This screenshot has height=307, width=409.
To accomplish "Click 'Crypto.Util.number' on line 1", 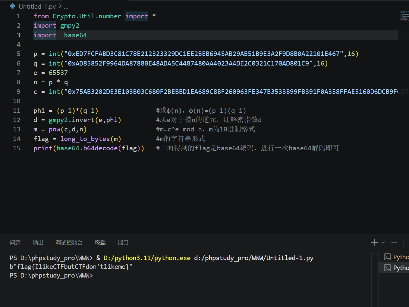I will click(87, 16).
